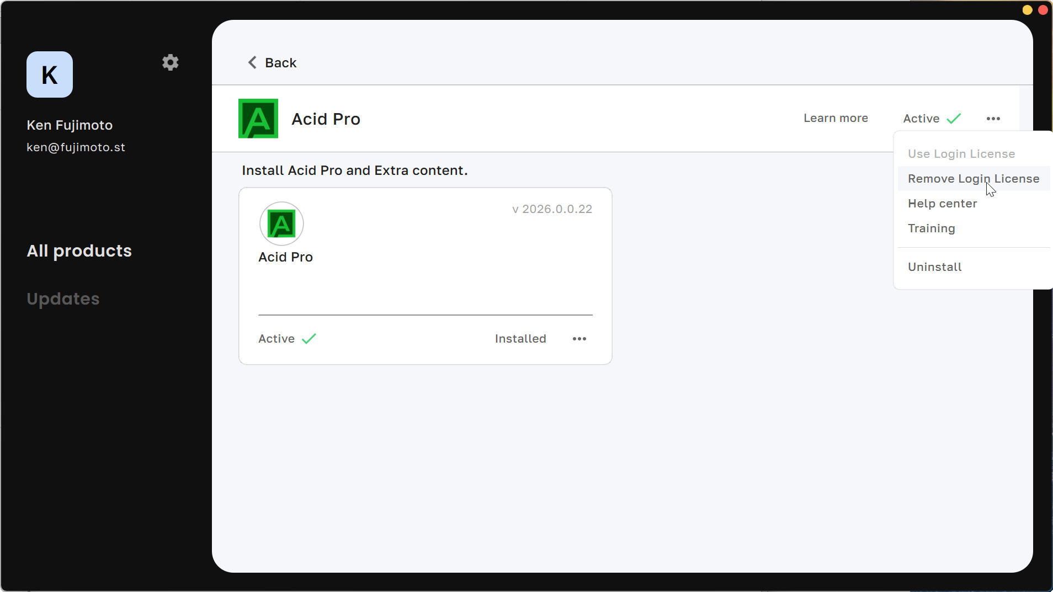The width and height of the screenshot is (1053, 592).
Task: Click the round Acid Pro card icon
Action: point(281,223)
